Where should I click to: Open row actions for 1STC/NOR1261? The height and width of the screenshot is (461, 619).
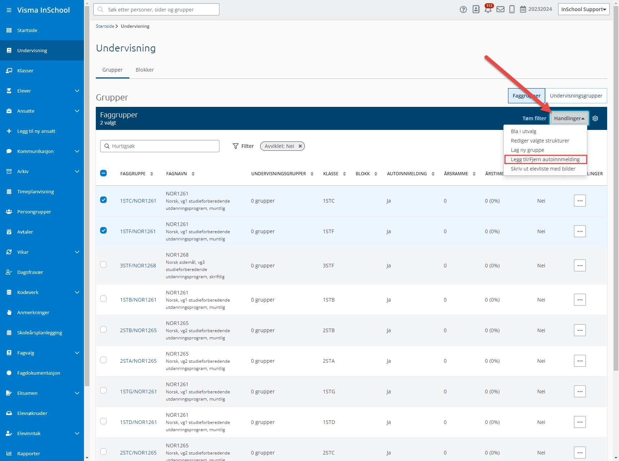(580, 201)
